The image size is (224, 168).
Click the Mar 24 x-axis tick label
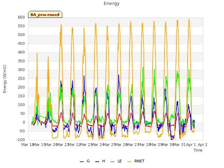click(98, 145)
